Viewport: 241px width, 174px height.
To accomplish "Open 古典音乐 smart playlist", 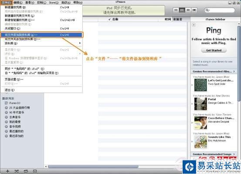I will coord(13,117).
